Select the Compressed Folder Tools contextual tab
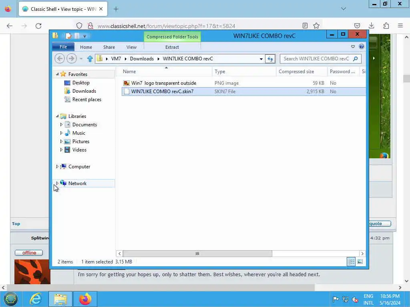This screenshot has height=307, width=410. point(172,37)
